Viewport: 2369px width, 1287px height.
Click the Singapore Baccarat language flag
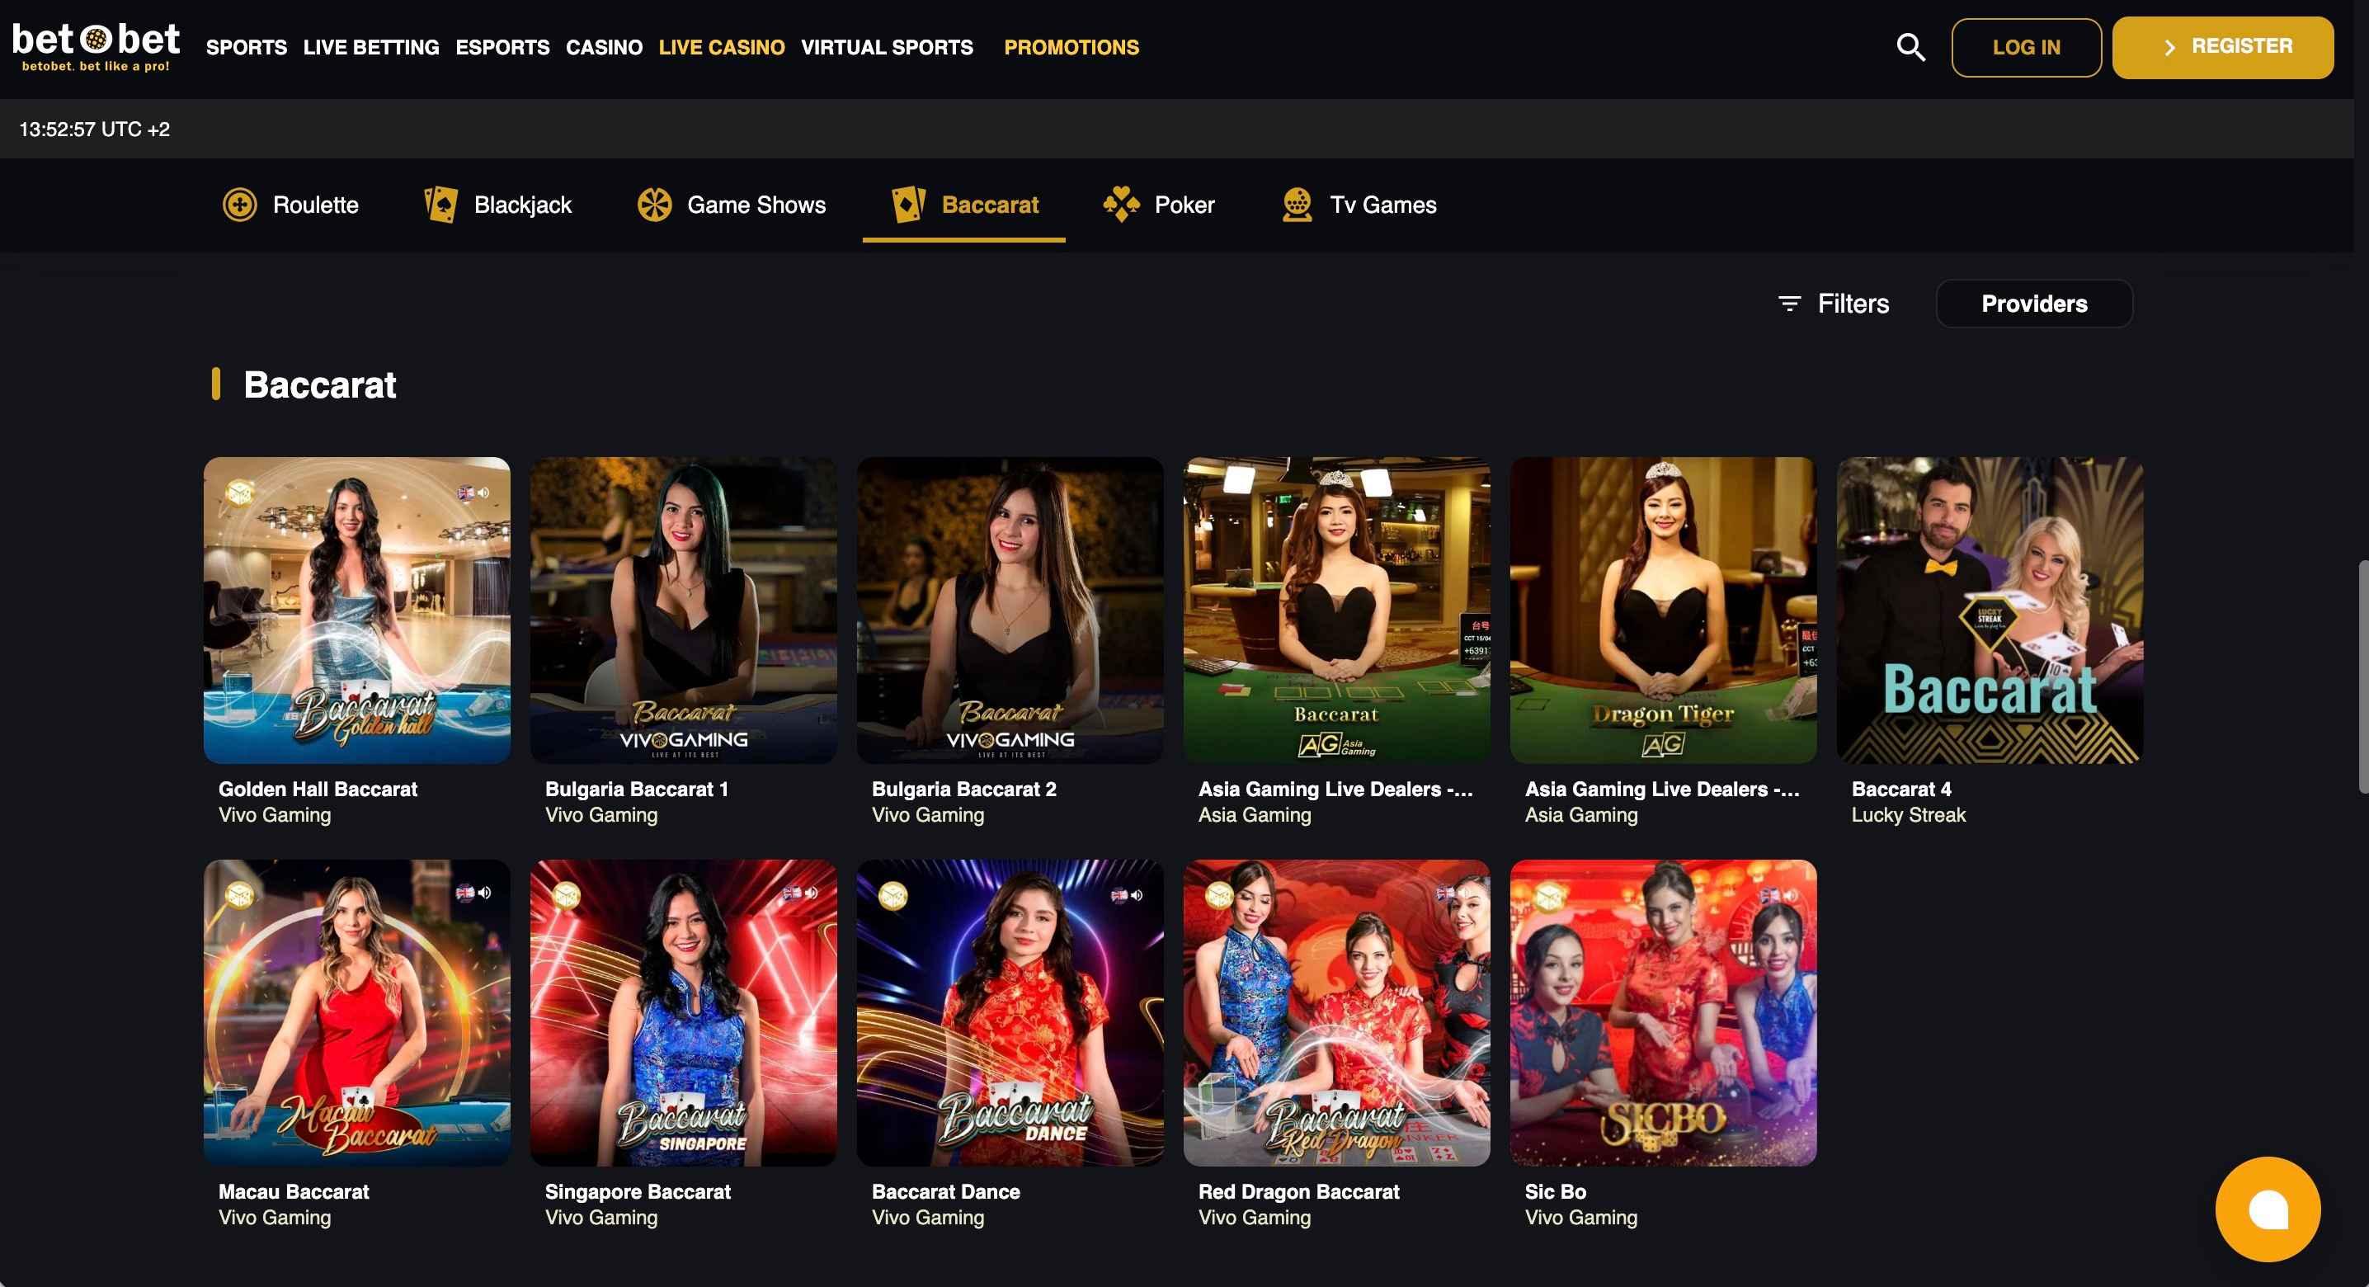[792, 893]
